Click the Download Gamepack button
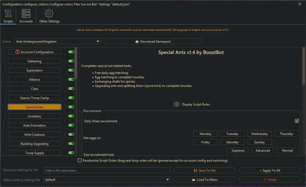The height and width of the screenshot is (187, 306). tap(153, 42)
